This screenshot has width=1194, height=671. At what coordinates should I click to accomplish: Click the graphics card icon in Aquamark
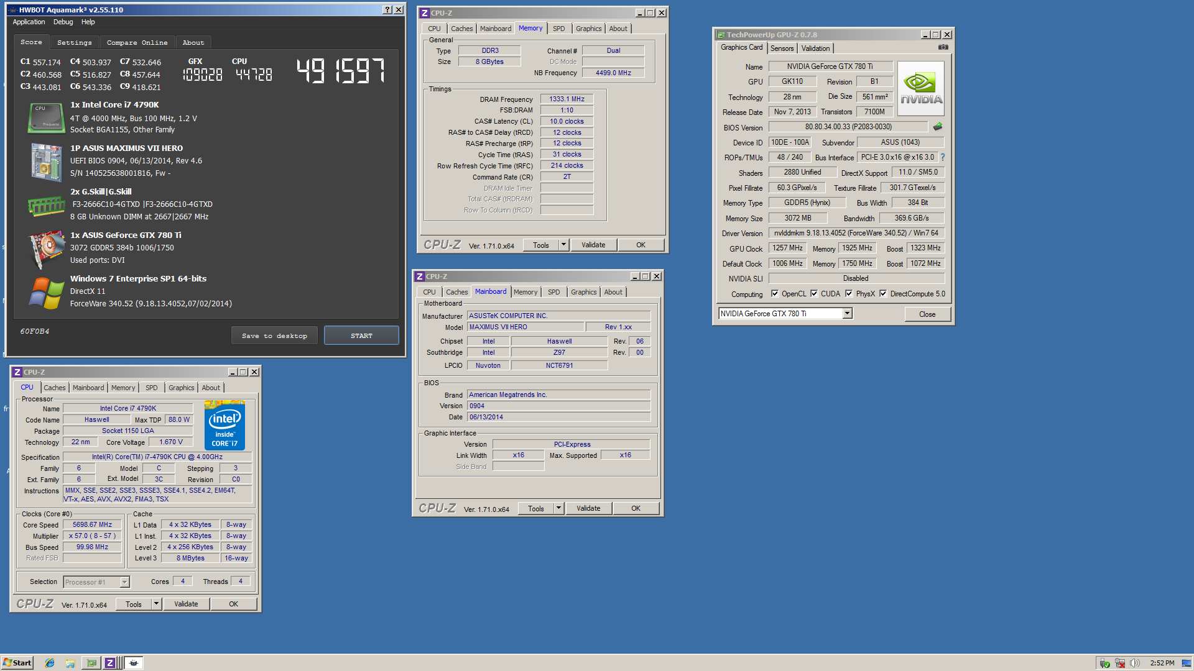click(46, 249)
